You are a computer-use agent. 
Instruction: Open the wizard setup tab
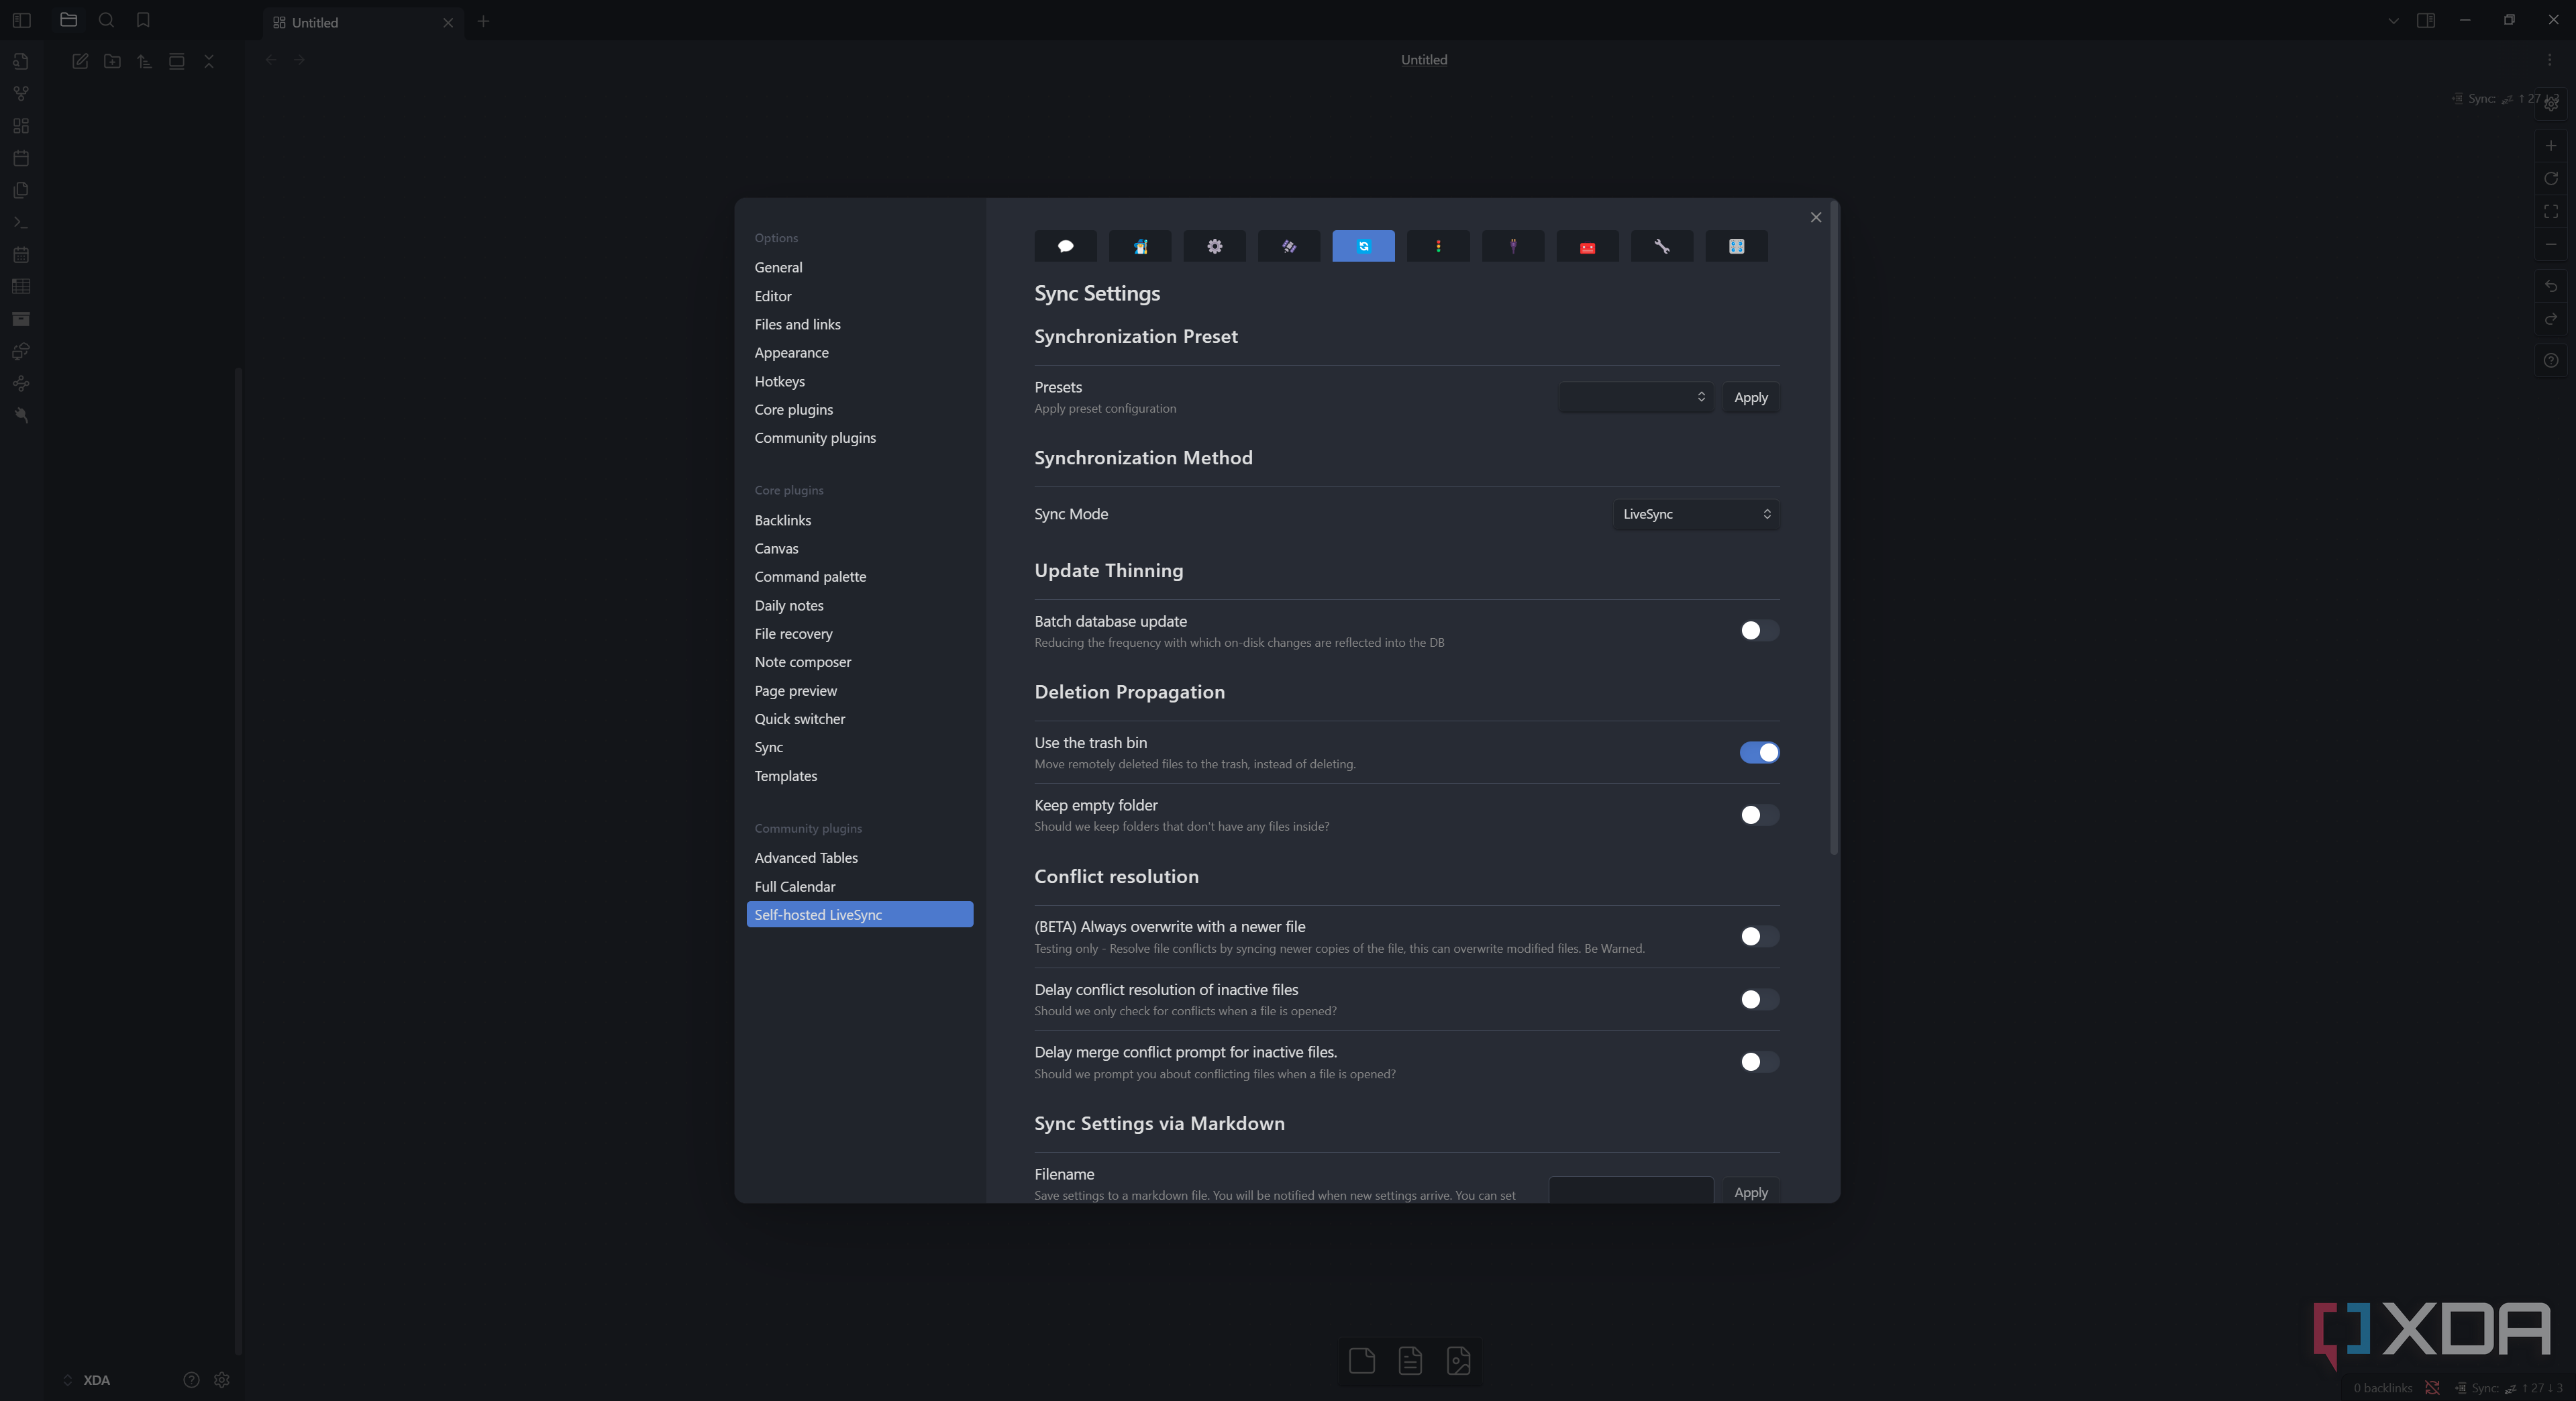[1140, 246]
